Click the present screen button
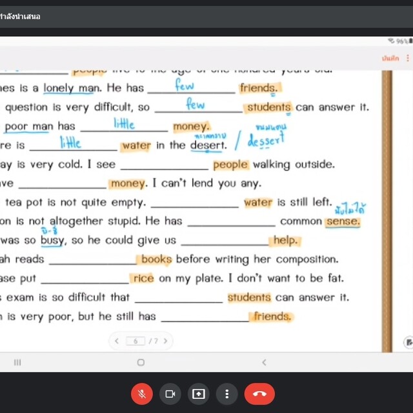This screenshot has height=413, width=413. coord(198,394)
